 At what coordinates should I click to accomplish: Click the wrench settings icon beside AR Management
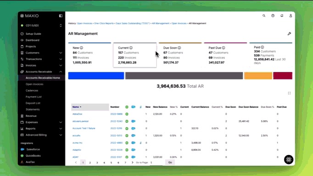tap(289, 33)
